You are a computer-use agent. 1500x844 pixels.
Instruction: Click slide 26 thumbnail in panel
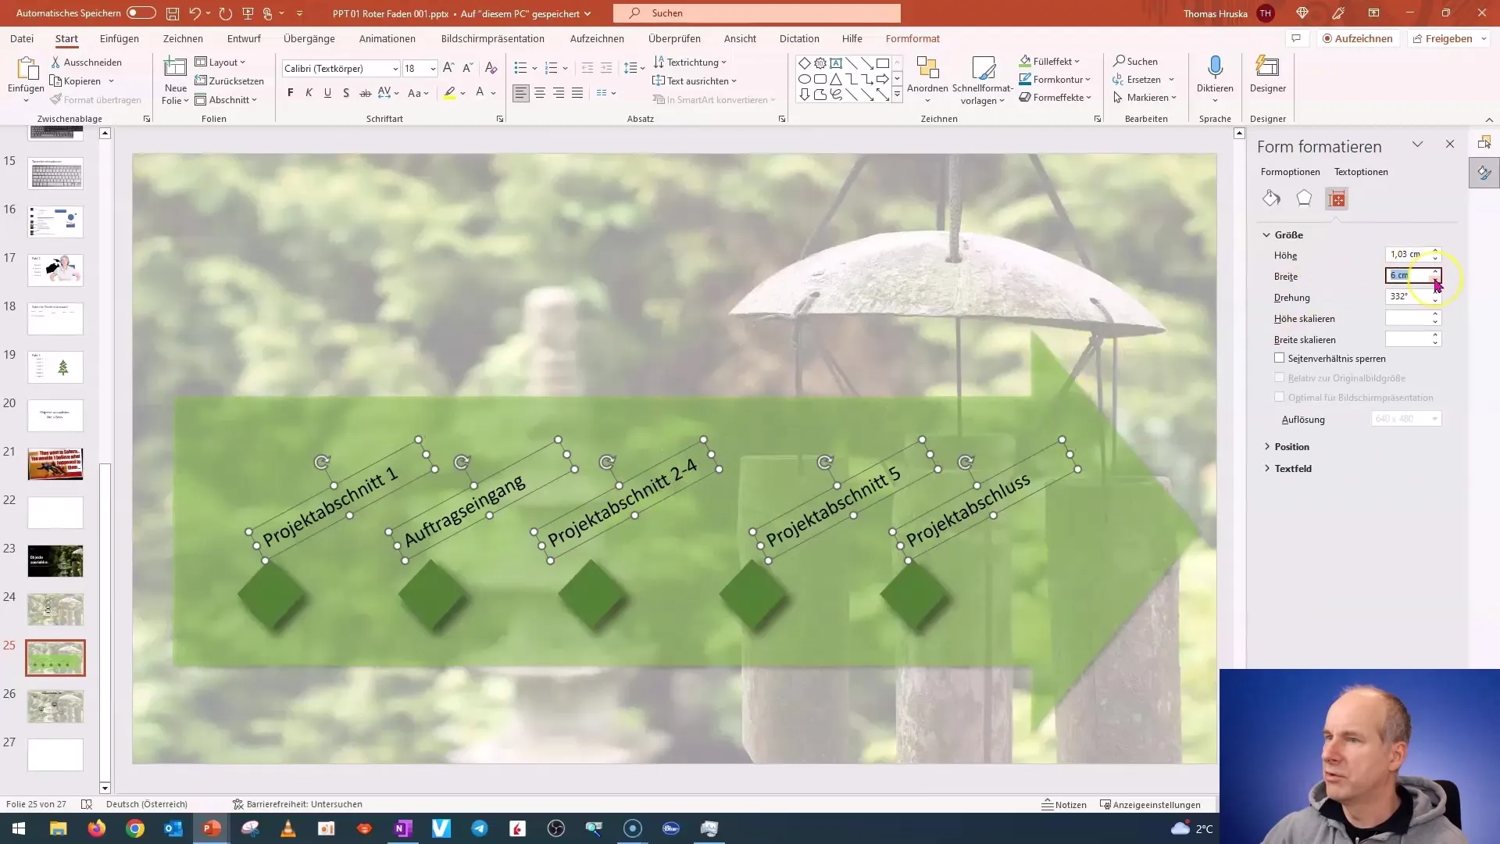[55, 706]
